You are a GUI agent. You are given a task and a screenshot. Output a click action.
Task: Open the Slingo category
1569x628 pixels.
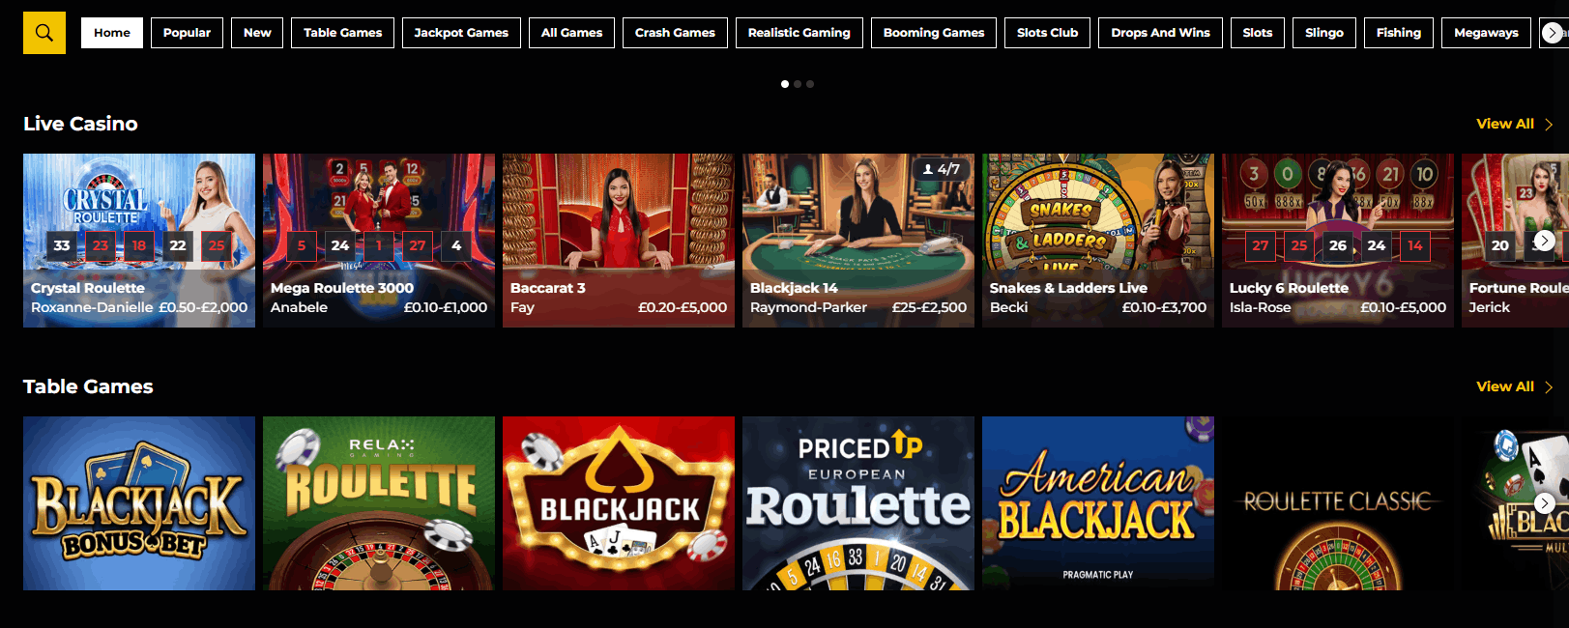coord(1324,33)
